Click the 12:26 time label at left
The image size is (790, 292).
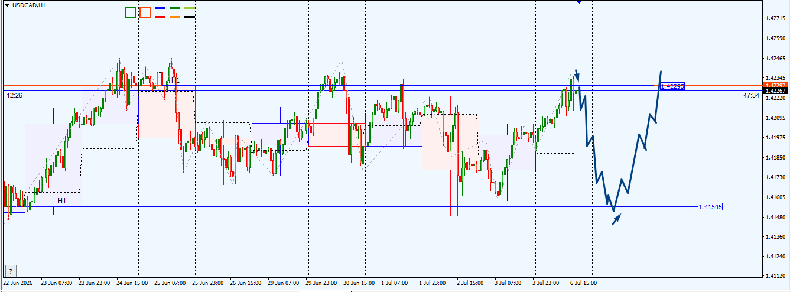click(x=15, y=95)
